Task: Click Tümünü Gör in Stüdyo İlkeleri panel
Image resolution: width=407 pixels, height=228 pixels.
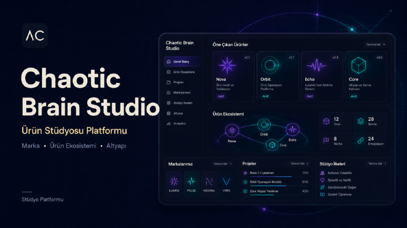Action: click(x=377, y=164)
